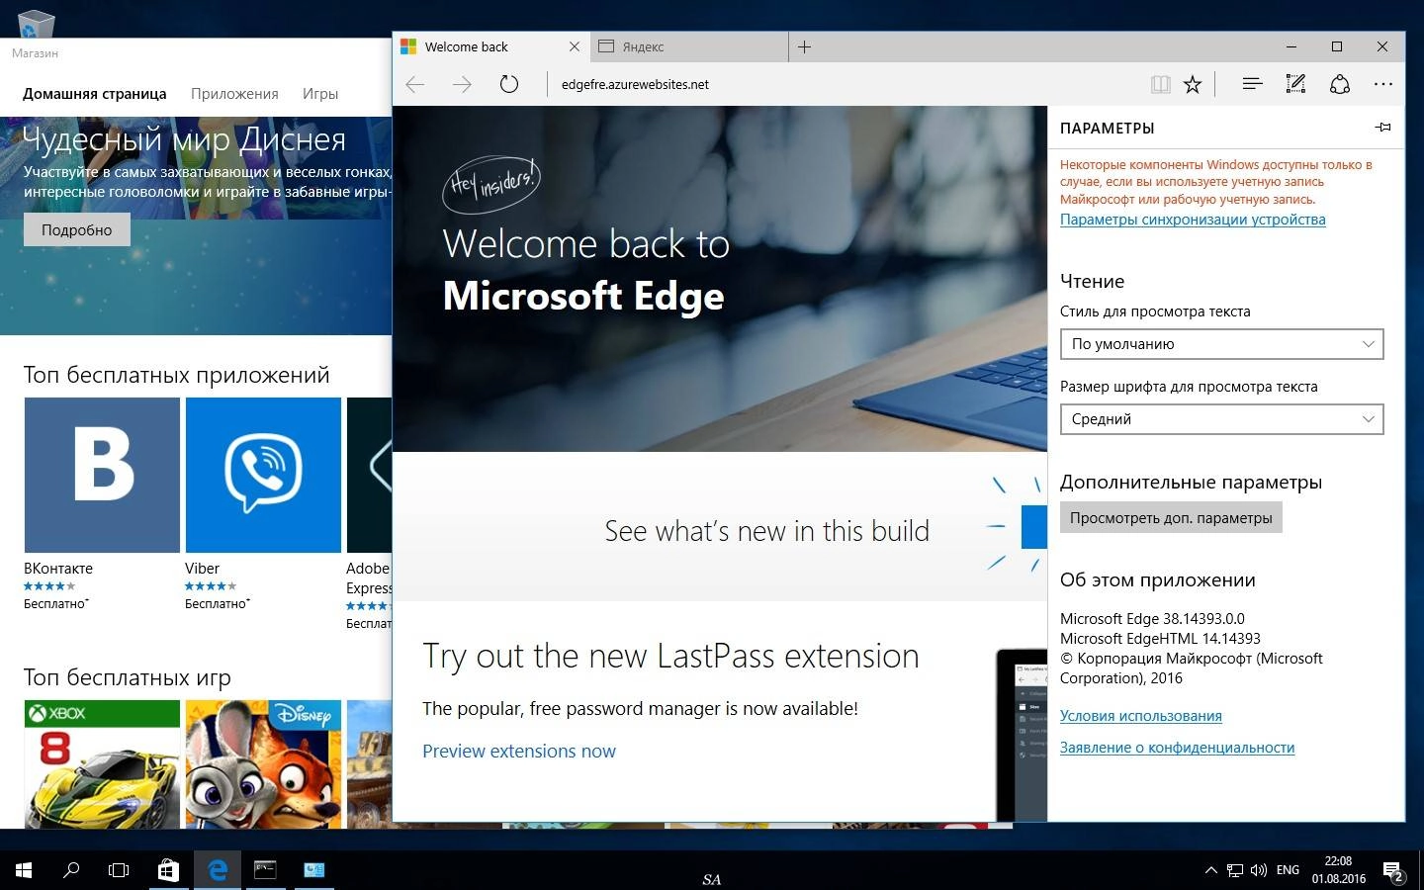Open Параметры синхронизации устройства link

[x=1193, y=220]
